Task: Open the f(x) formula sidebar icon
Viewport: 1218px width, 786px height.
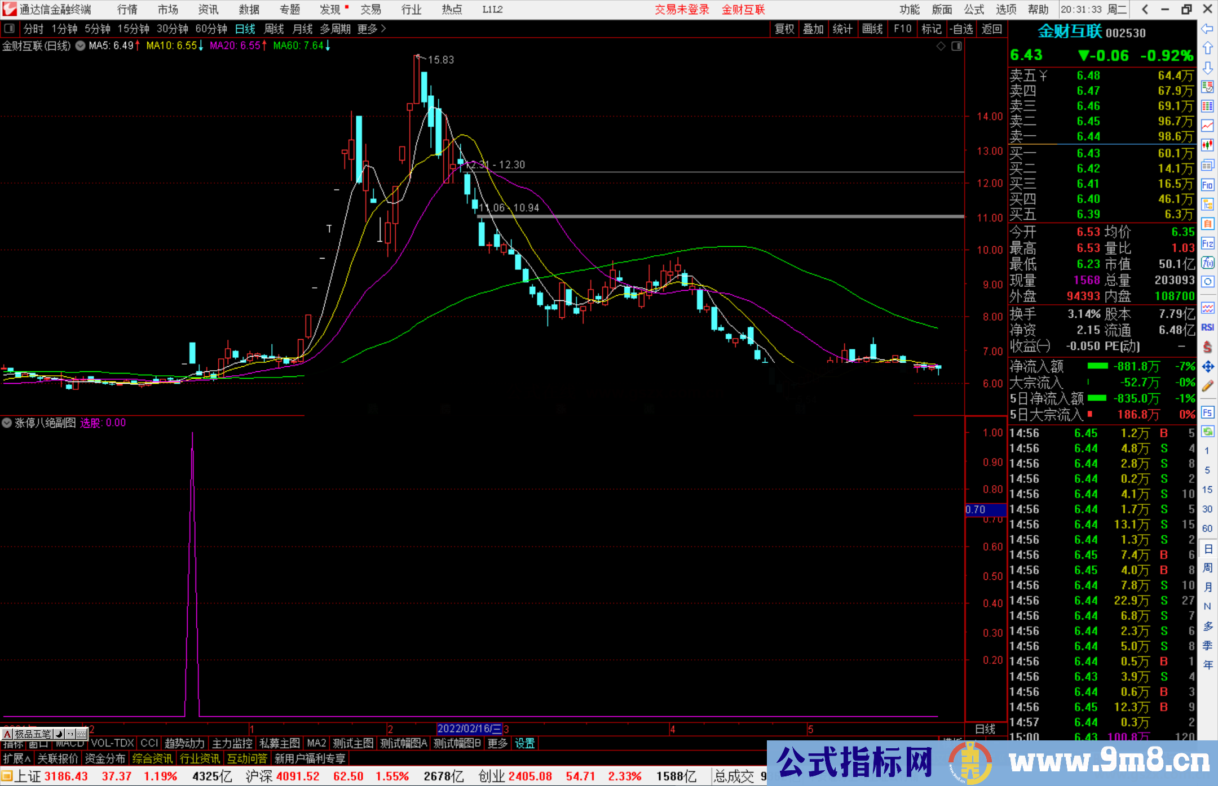Action: 1207,263
